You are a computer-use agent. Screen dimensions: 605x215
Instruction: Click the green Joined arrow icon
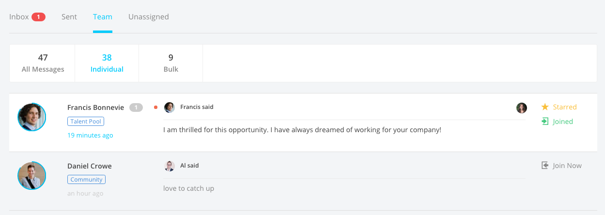click(x=545, y=122)
